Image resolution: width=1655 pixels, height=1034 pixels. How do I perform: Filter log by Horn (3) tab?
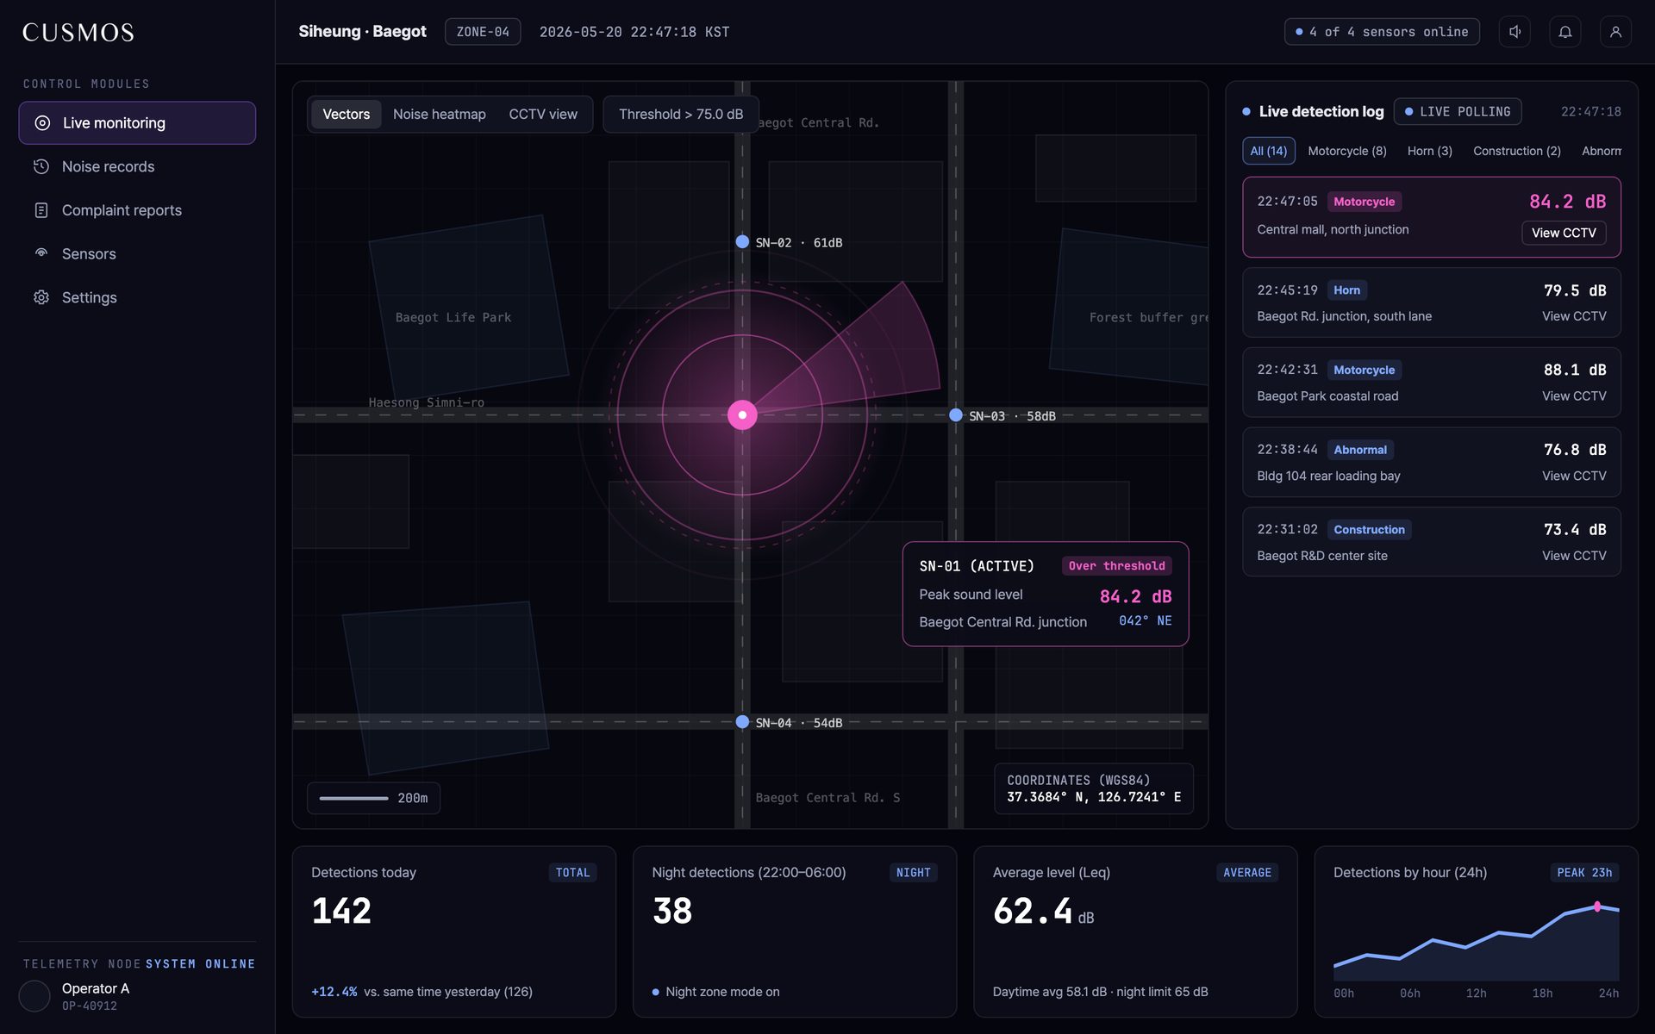point(1430,151)
